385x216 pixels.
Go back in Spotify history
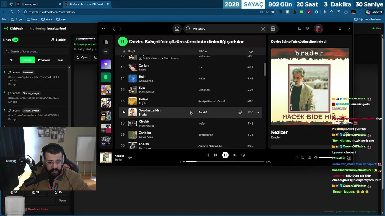(x=114, y=28)
